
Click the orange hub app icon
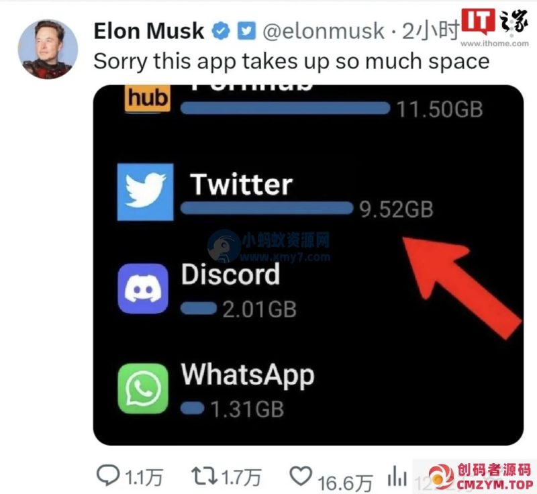[x=147, y=99]
